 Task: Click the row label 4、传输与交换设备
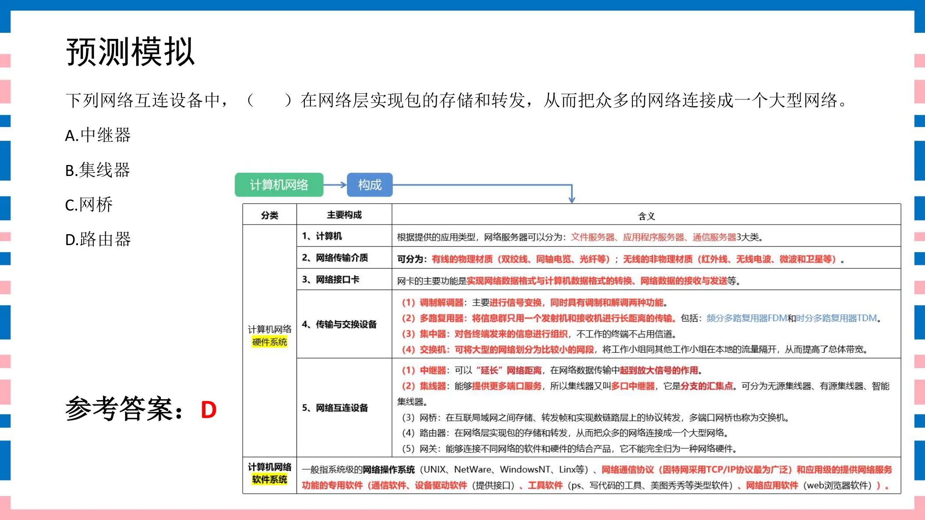coord(339,324)
